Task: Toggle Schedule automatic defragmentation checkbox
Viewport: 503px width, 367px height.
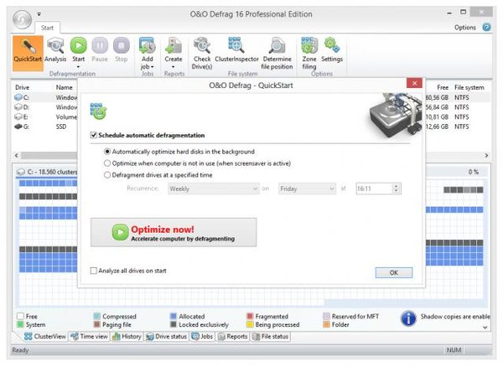Action: click(x=94, y=135)
